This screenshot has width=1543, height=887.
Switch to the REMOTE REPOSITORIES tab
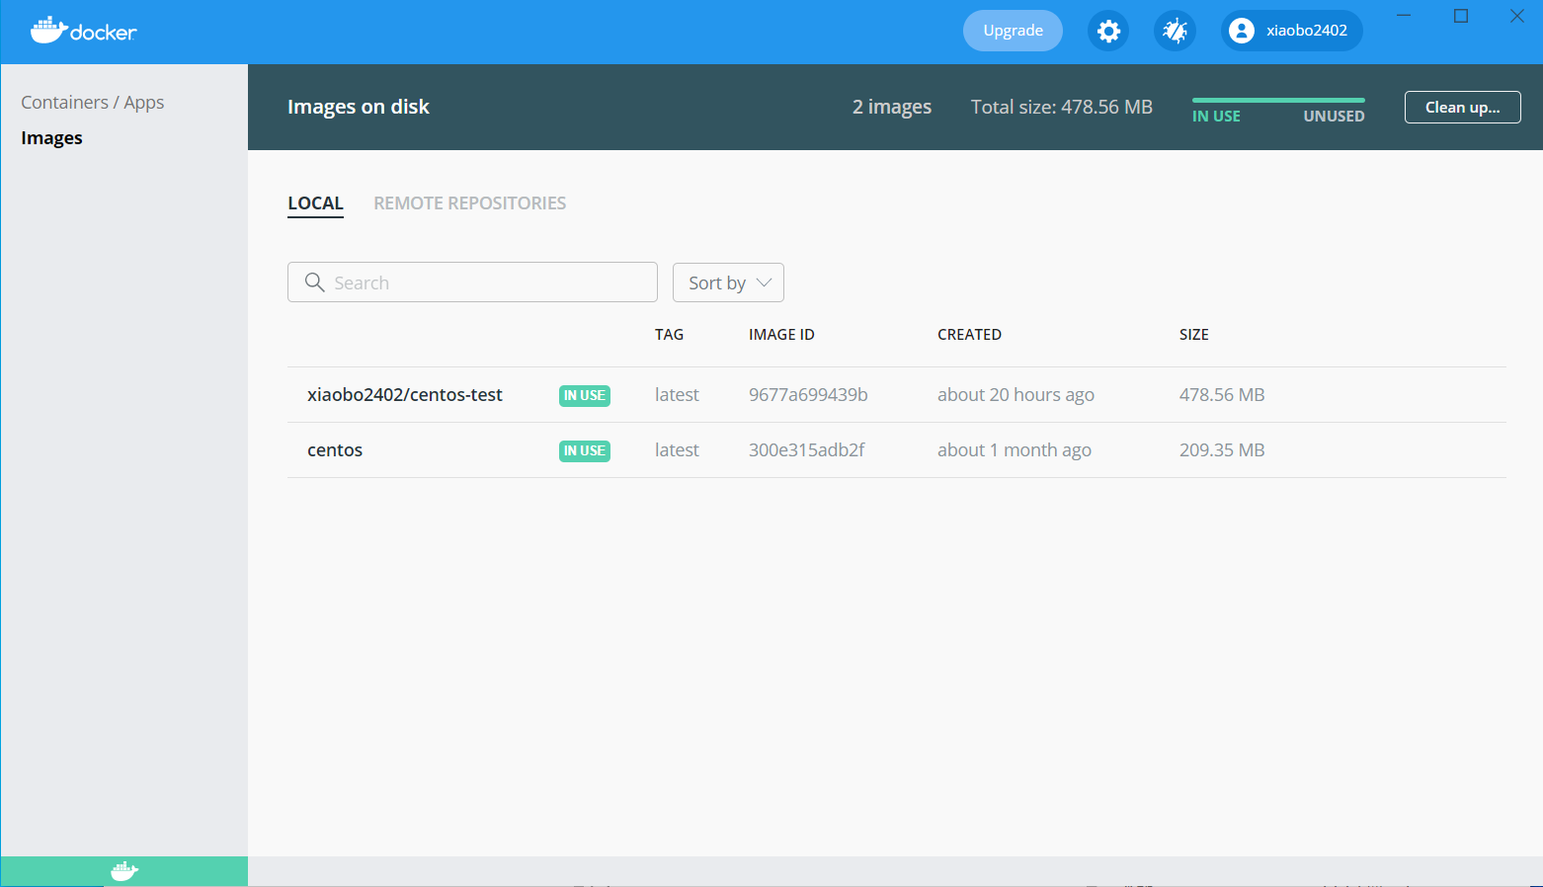(469, 202)
